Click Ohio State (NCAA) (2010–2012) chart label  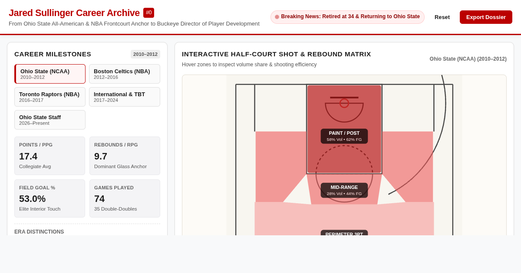pyautogui.click(x=468, y=59)
